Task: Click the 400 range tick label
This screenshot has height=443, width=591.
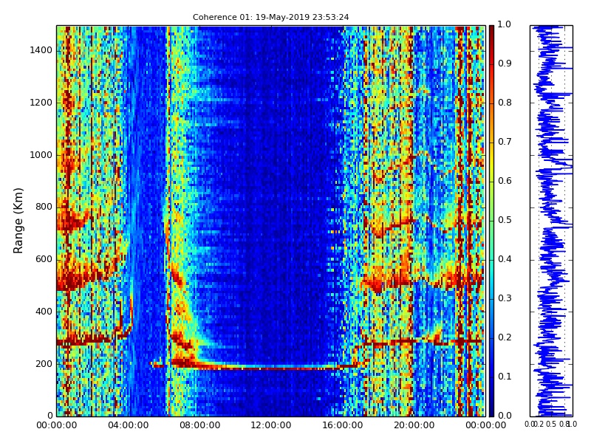Action: 44,312
